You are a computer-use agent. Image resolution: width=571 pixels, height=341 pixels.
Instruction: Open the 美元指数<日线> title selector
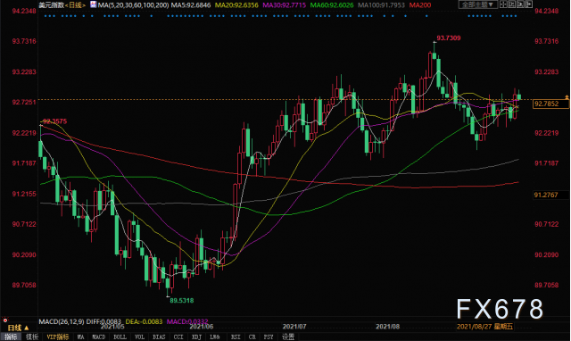pos(62,5)
